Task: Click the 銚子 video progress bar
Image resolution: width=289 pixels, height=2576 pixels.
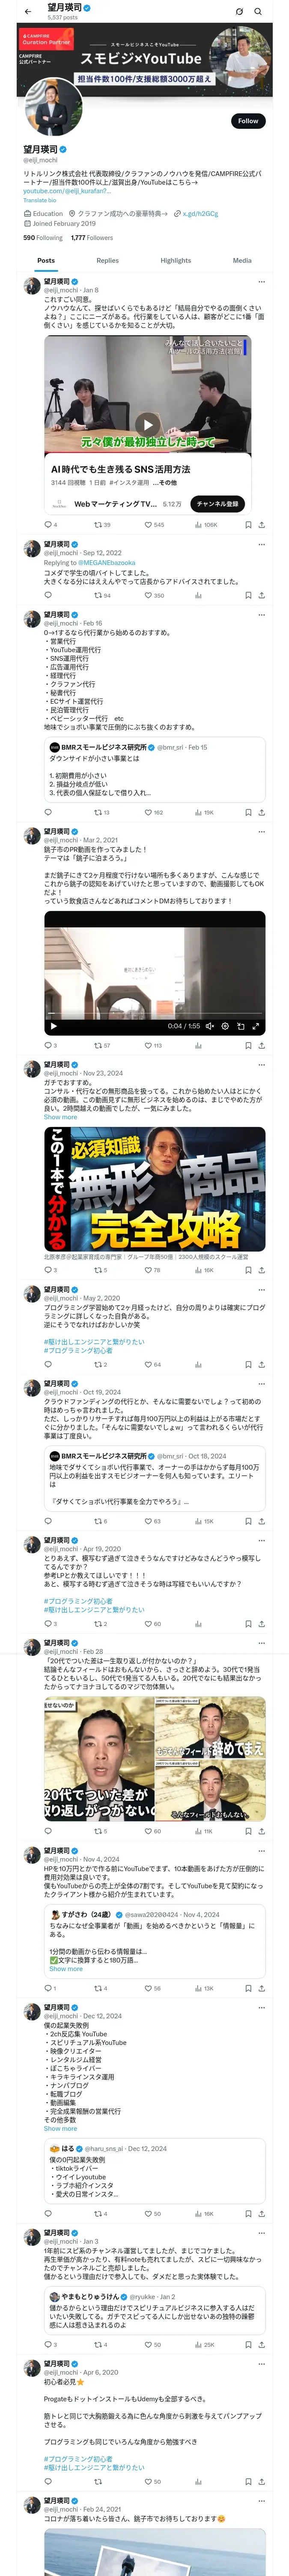Action: point(155,1012)
